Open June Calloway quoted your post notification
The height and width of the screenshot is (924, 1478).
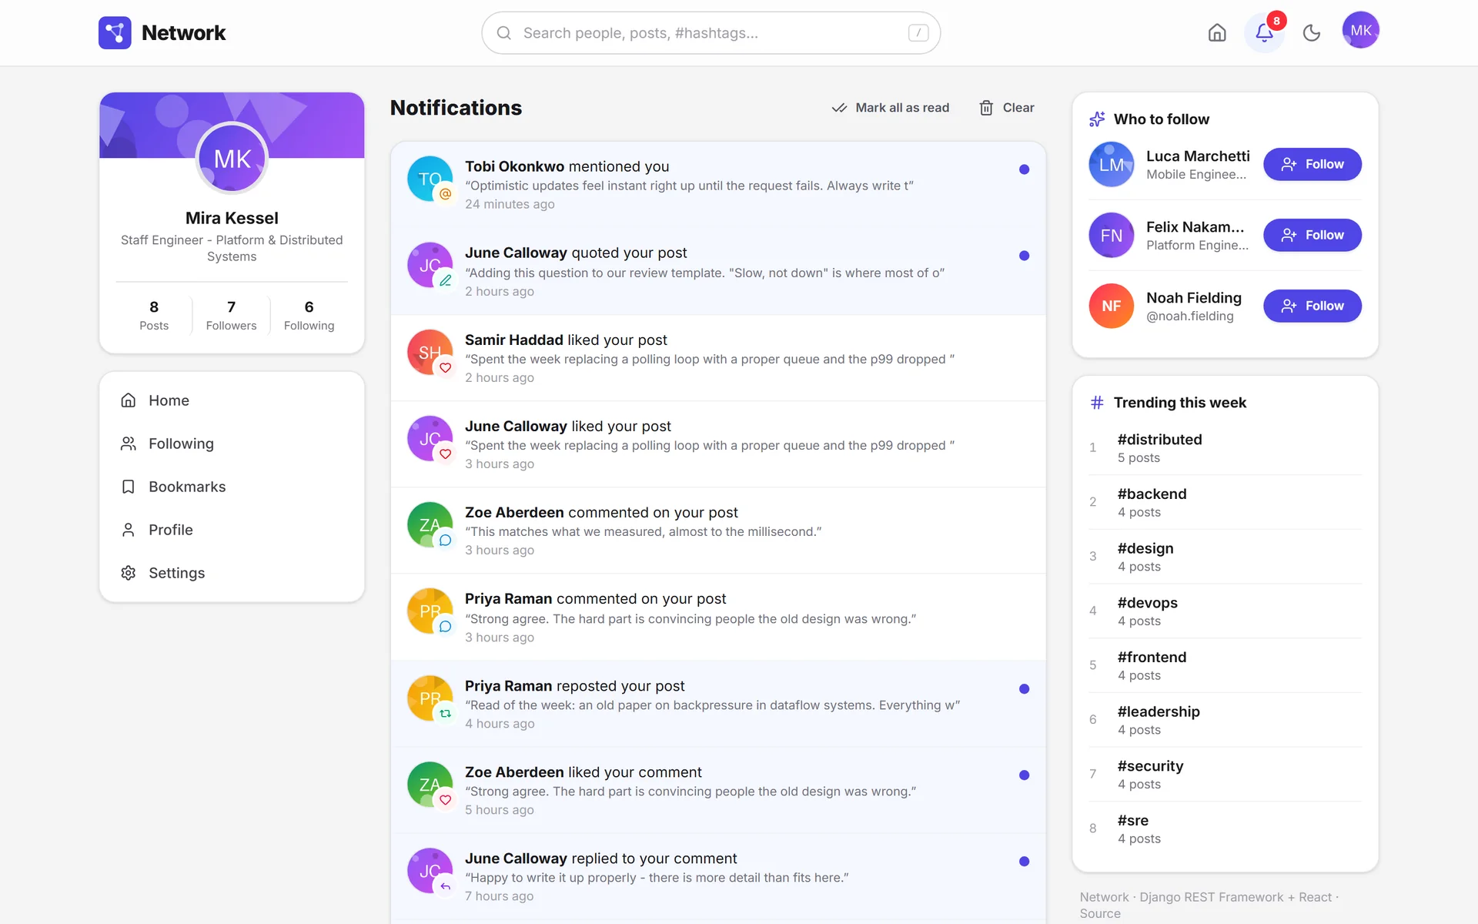click(x=717, y=271)
